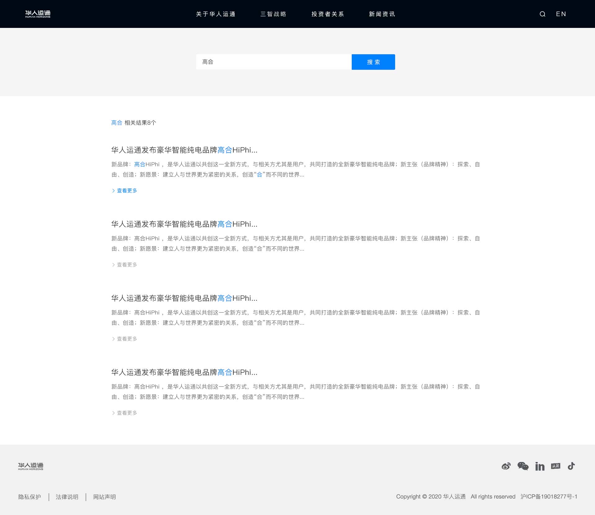The width and height of the screenshot is (595, 515).
Task: Click the search input containing 高合
Action: pos(274,62)
